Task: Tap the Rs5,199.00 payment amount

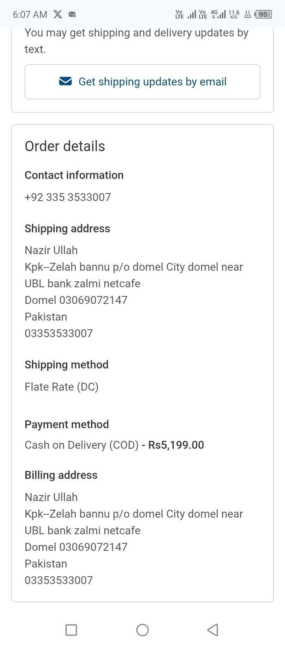Action: pos(176,445)
